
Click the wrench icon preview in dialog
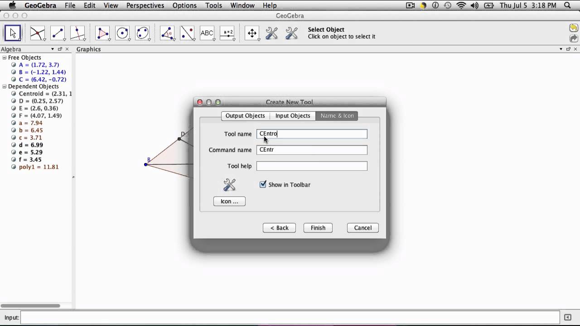tap(230, 185)
